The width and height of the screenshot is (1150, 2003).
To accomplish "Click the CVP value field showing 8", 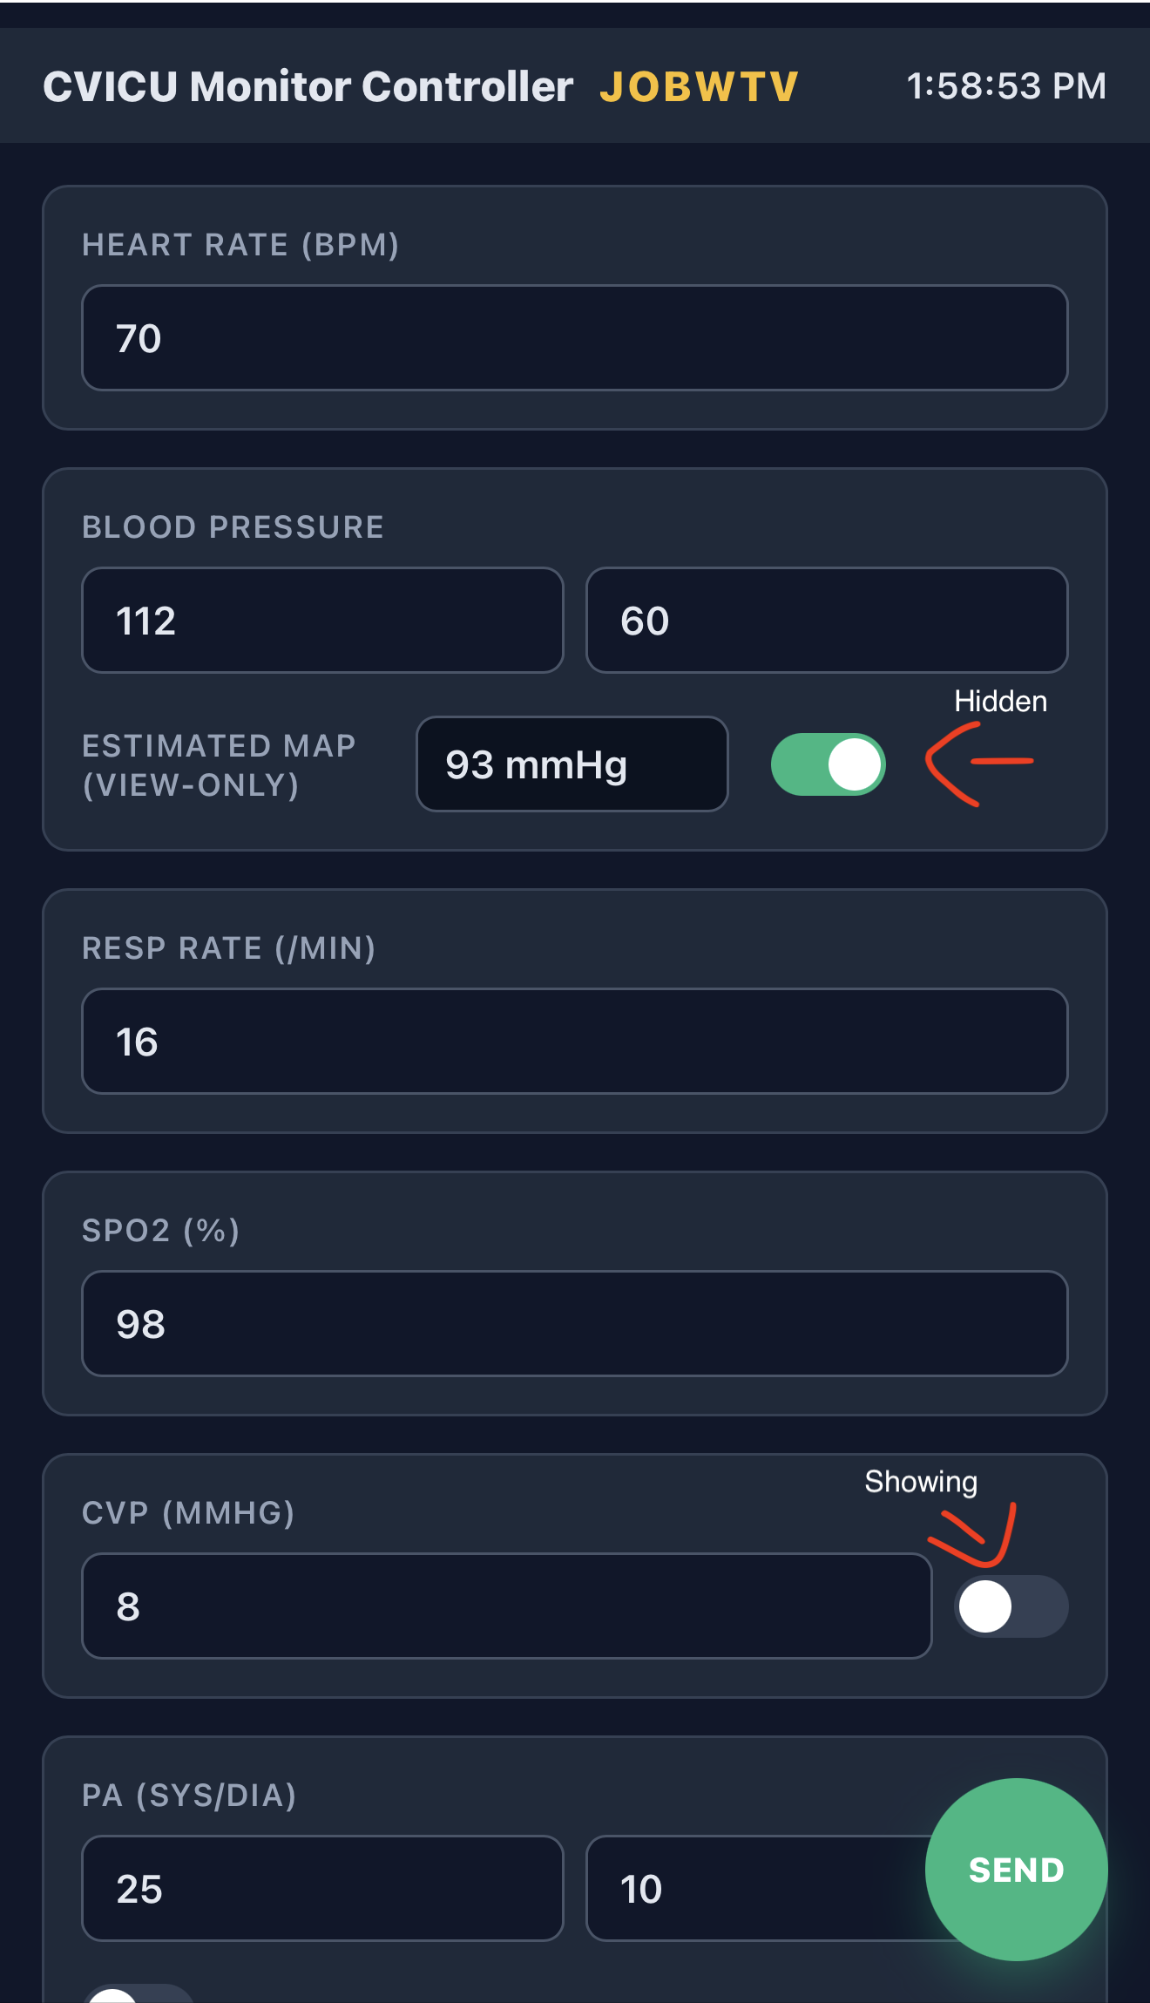I will point(505,1606).
